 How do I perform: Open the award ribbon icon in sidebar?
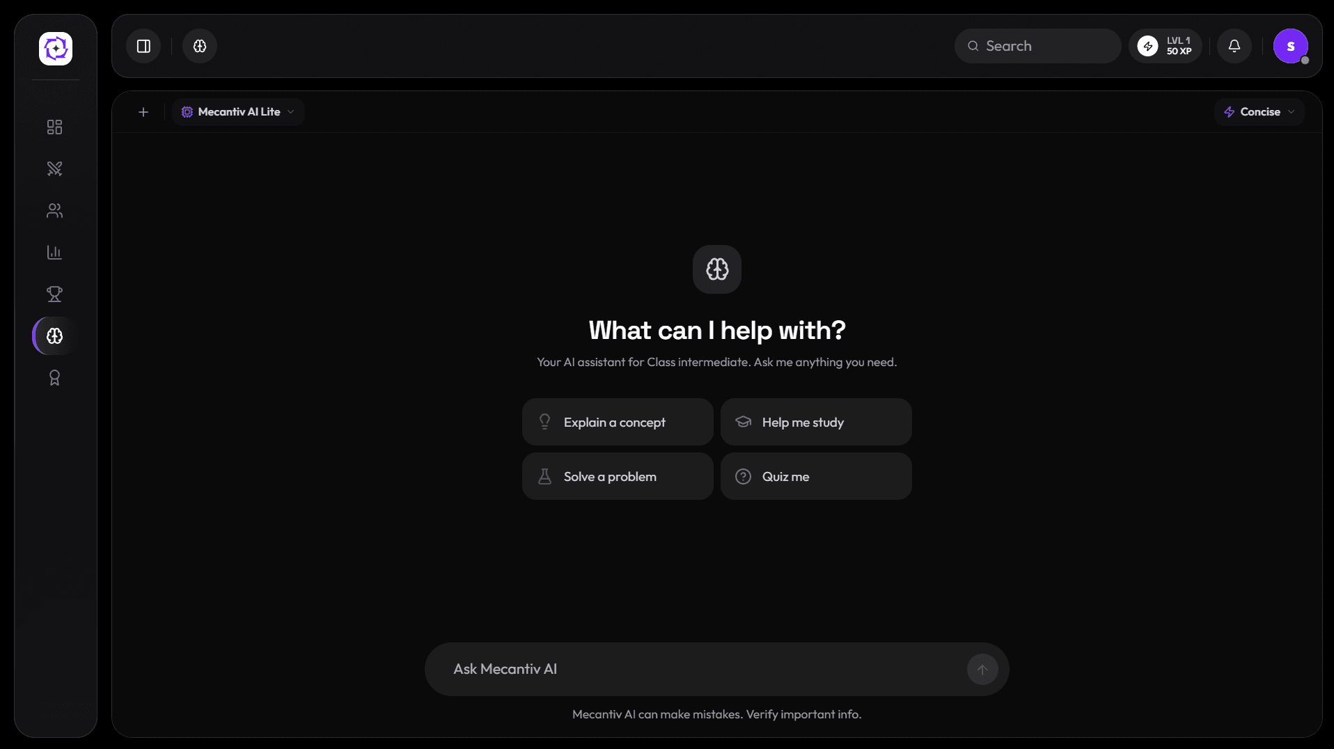[x=54, y=377]
